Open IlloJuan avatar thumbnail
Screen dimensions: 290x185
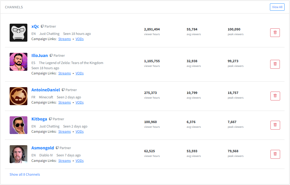click(x=18, y=62)
